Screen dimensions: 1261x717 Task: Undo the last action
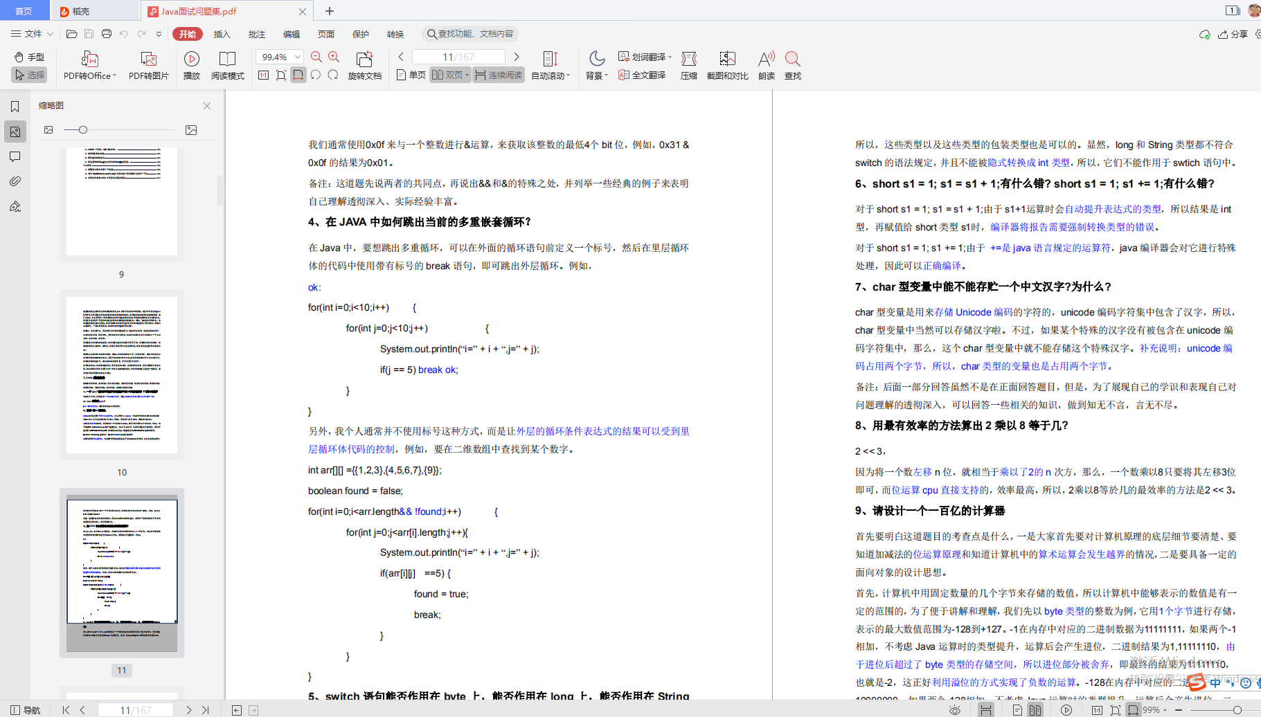tap(124, 34)
